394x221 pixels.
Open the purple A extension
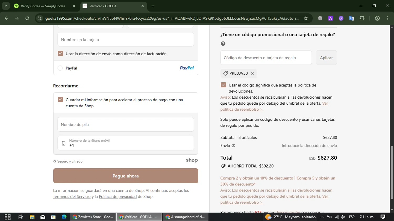coord(331,18)
